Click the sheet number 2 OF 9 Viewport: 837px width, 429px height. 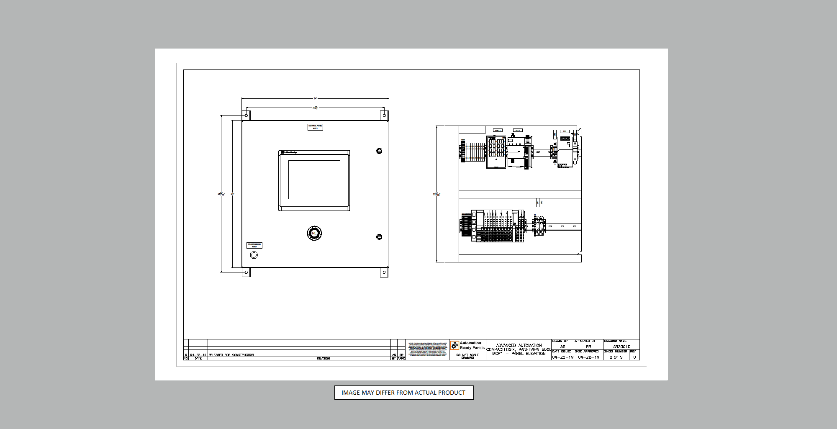pos(616,357)
